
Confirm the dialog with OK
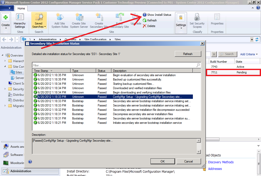click(x=163, y=161)
